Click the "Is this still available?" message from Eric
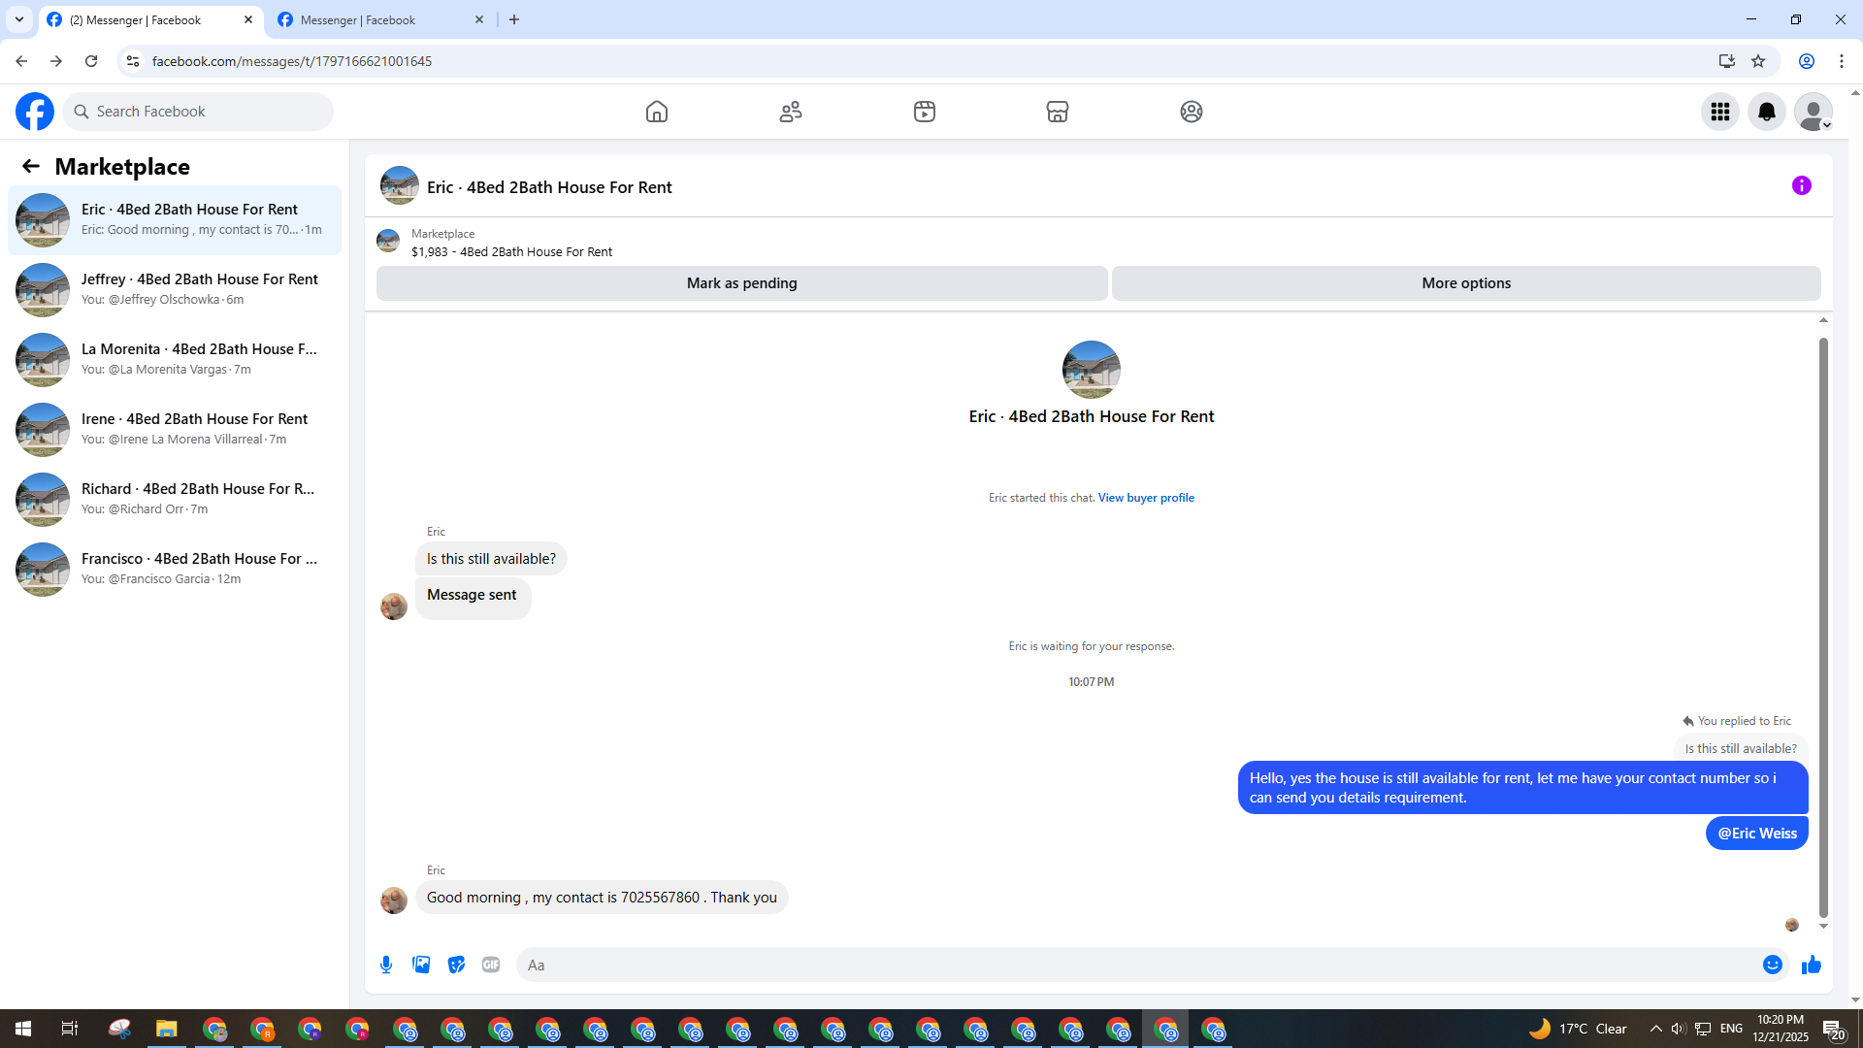Screen dimensions: 1863x1048 pos(491,559)
